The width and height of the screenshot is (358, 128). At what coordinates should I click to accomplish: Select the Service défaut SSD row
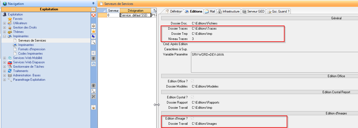pos(135,15)
